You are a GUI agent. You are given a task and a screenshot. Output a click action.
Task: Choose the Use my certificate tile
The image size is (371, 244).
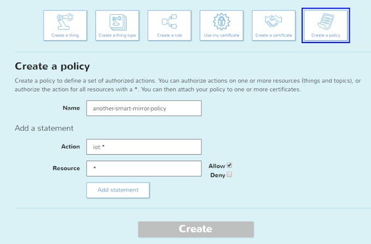point(222,26)
